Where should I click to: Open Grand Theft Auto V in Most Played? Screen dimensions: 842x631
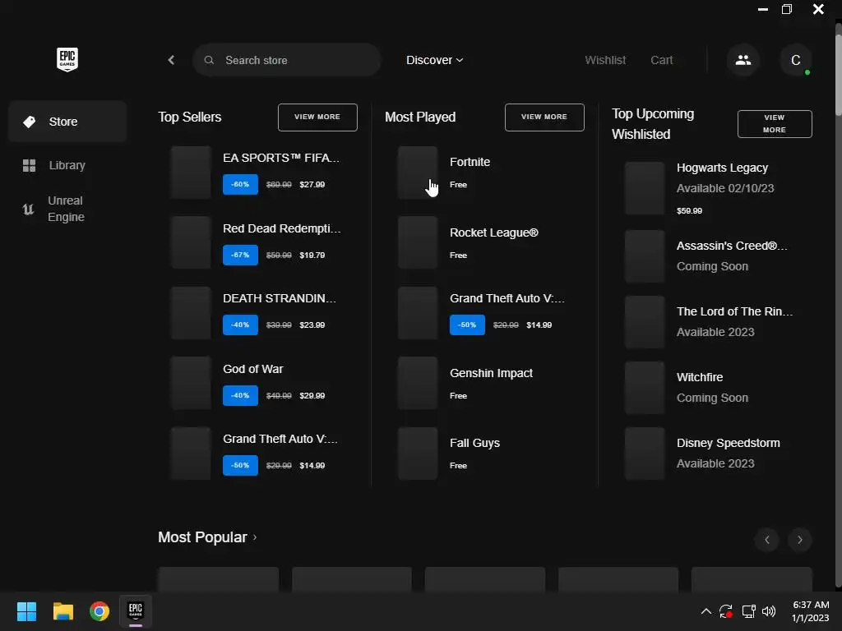507,298
